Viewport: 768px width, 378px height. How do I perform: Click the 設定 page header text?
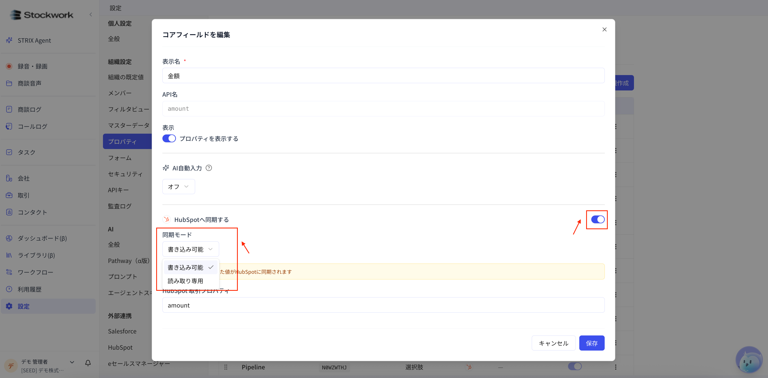point(115,8)
